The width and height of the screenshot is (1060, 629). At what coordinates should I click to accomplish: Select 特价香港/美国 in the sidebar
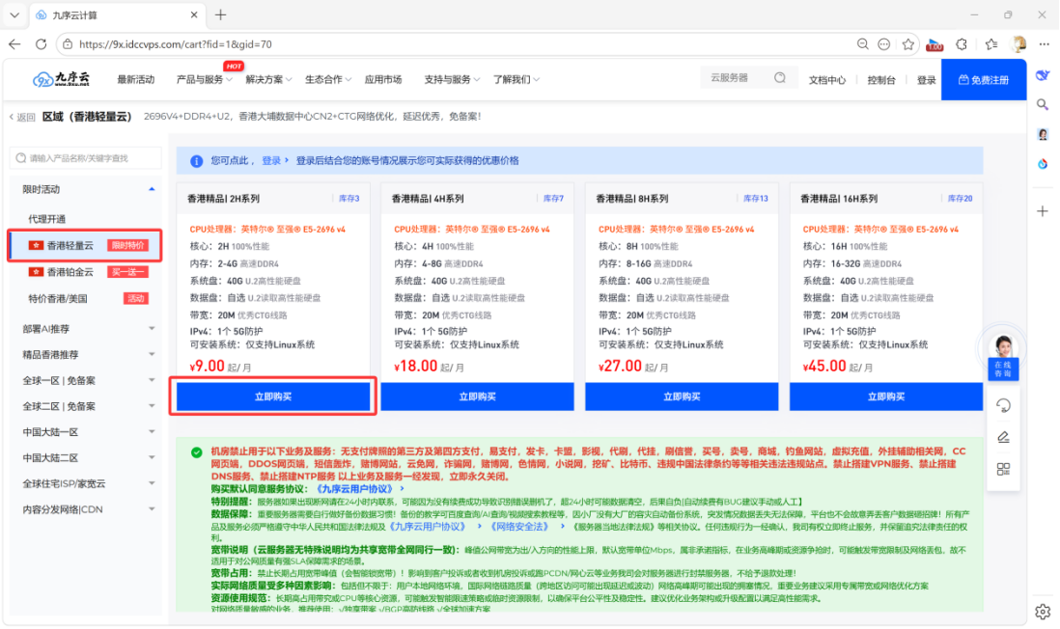(86, 298)
